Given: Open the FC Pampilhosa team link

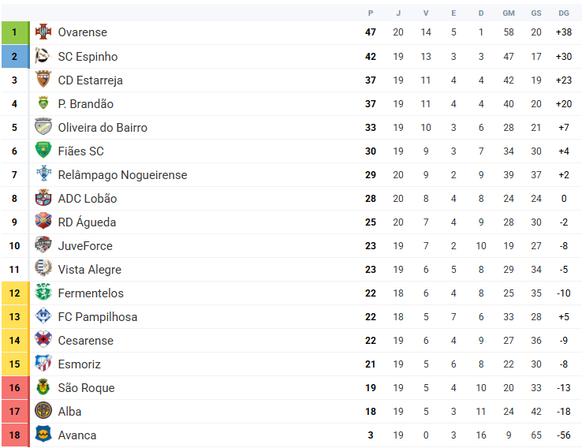Looking at the screenshot, I should pyautogui.click(x=97, y=317).
